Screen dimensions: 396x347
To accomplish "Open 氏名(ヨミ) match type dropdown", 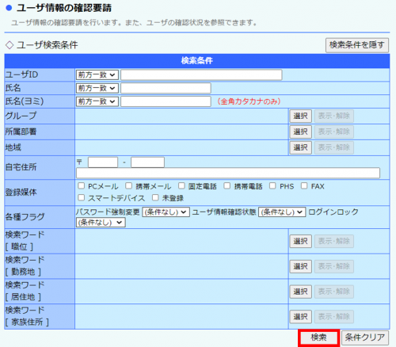I will click(x=97, y=101).
